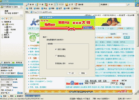Image resolution: width=139 pixels, height=100 pixels.
Task: Click into the quick search input field
Action: click(x=118, y=4)
